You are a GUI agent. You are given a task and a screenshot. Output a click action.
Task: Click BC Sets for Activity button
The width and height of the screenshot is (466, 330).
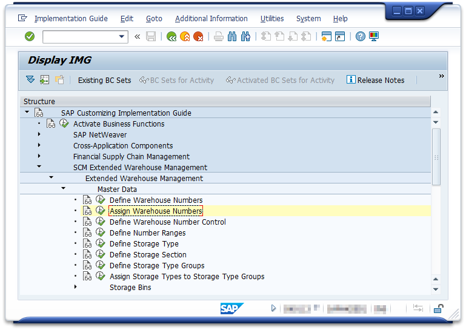click(176, 81)
